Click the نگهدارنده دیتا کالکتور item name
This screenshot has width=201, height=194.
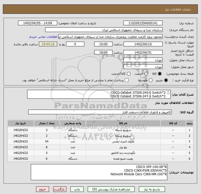click(x=123, y=153)
